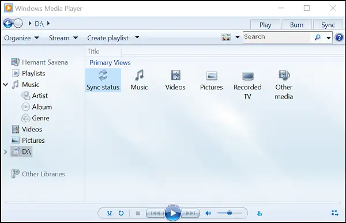Open the Stream menu
Viewport: 346px width, 223px height.
coord(63,38)
